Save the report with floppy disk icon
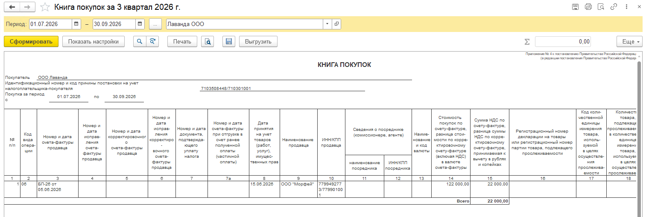Viewport: 646px width, 217px height. [x=229, y=41]
